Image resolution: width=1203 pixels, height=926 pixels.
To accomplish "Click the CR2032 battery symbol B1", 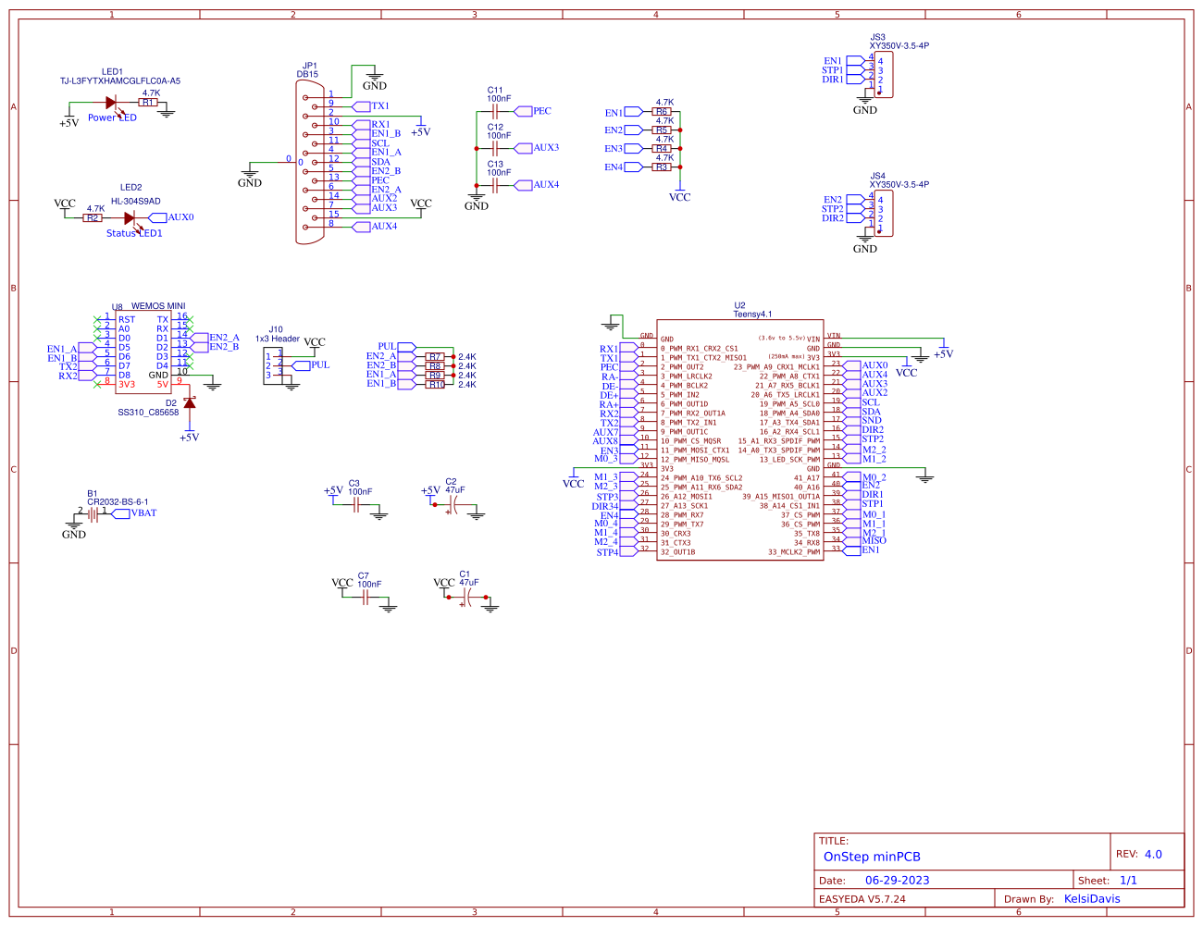I will pyautogui.click(x=93, y=513).
